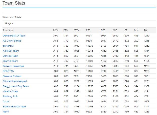The height and width of the screenshot is (115, 157).
Task: Open Black's BoroDa Team link
Action: pos(15,107)
